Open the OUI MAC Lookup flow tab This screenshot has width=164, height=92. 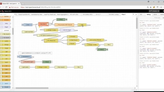tap(114, 15)
